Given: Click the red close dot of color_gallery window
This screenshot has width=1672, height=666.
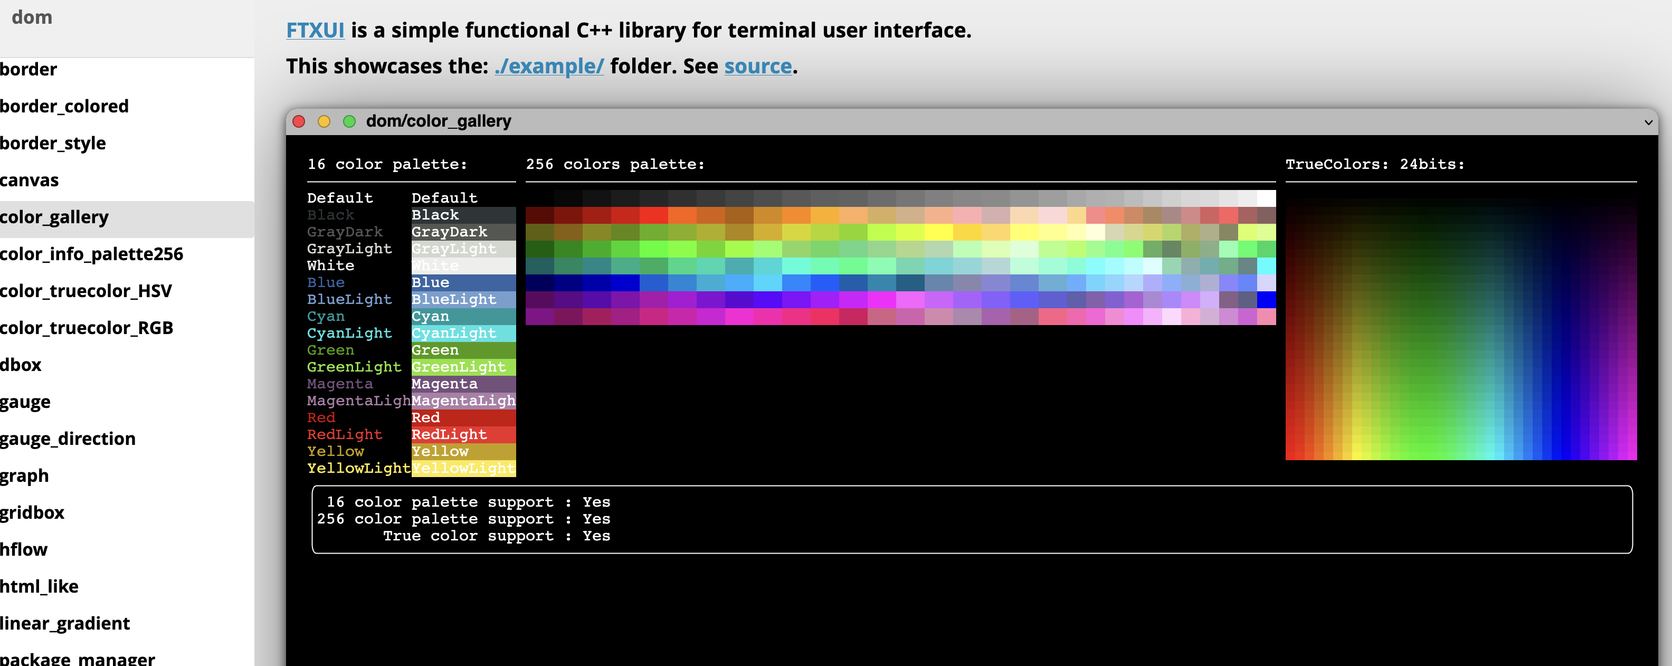Looking at the screenshot, I should click(x=299, y=121).
